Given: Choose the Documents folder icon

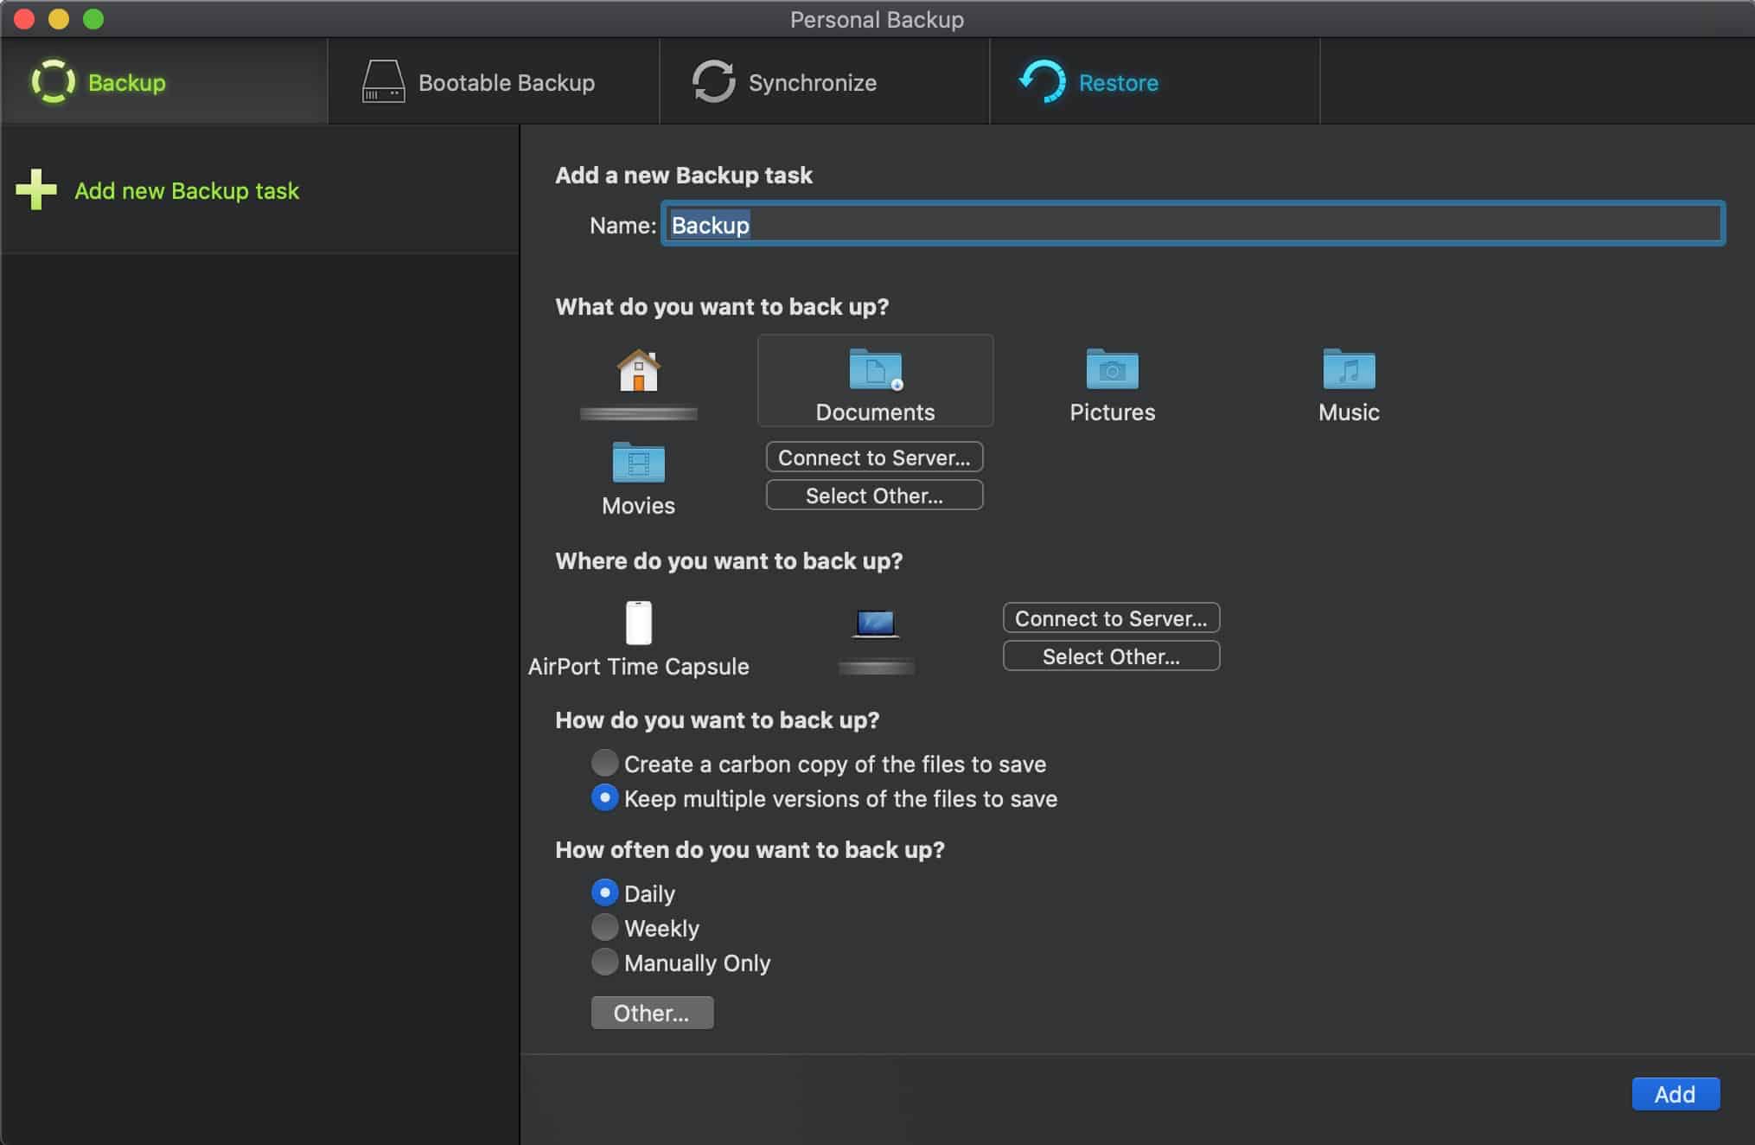Looking at the screenshot, I should [875, 371].
